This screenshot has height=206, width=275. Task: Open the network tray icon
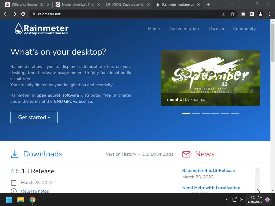(234, 200)
